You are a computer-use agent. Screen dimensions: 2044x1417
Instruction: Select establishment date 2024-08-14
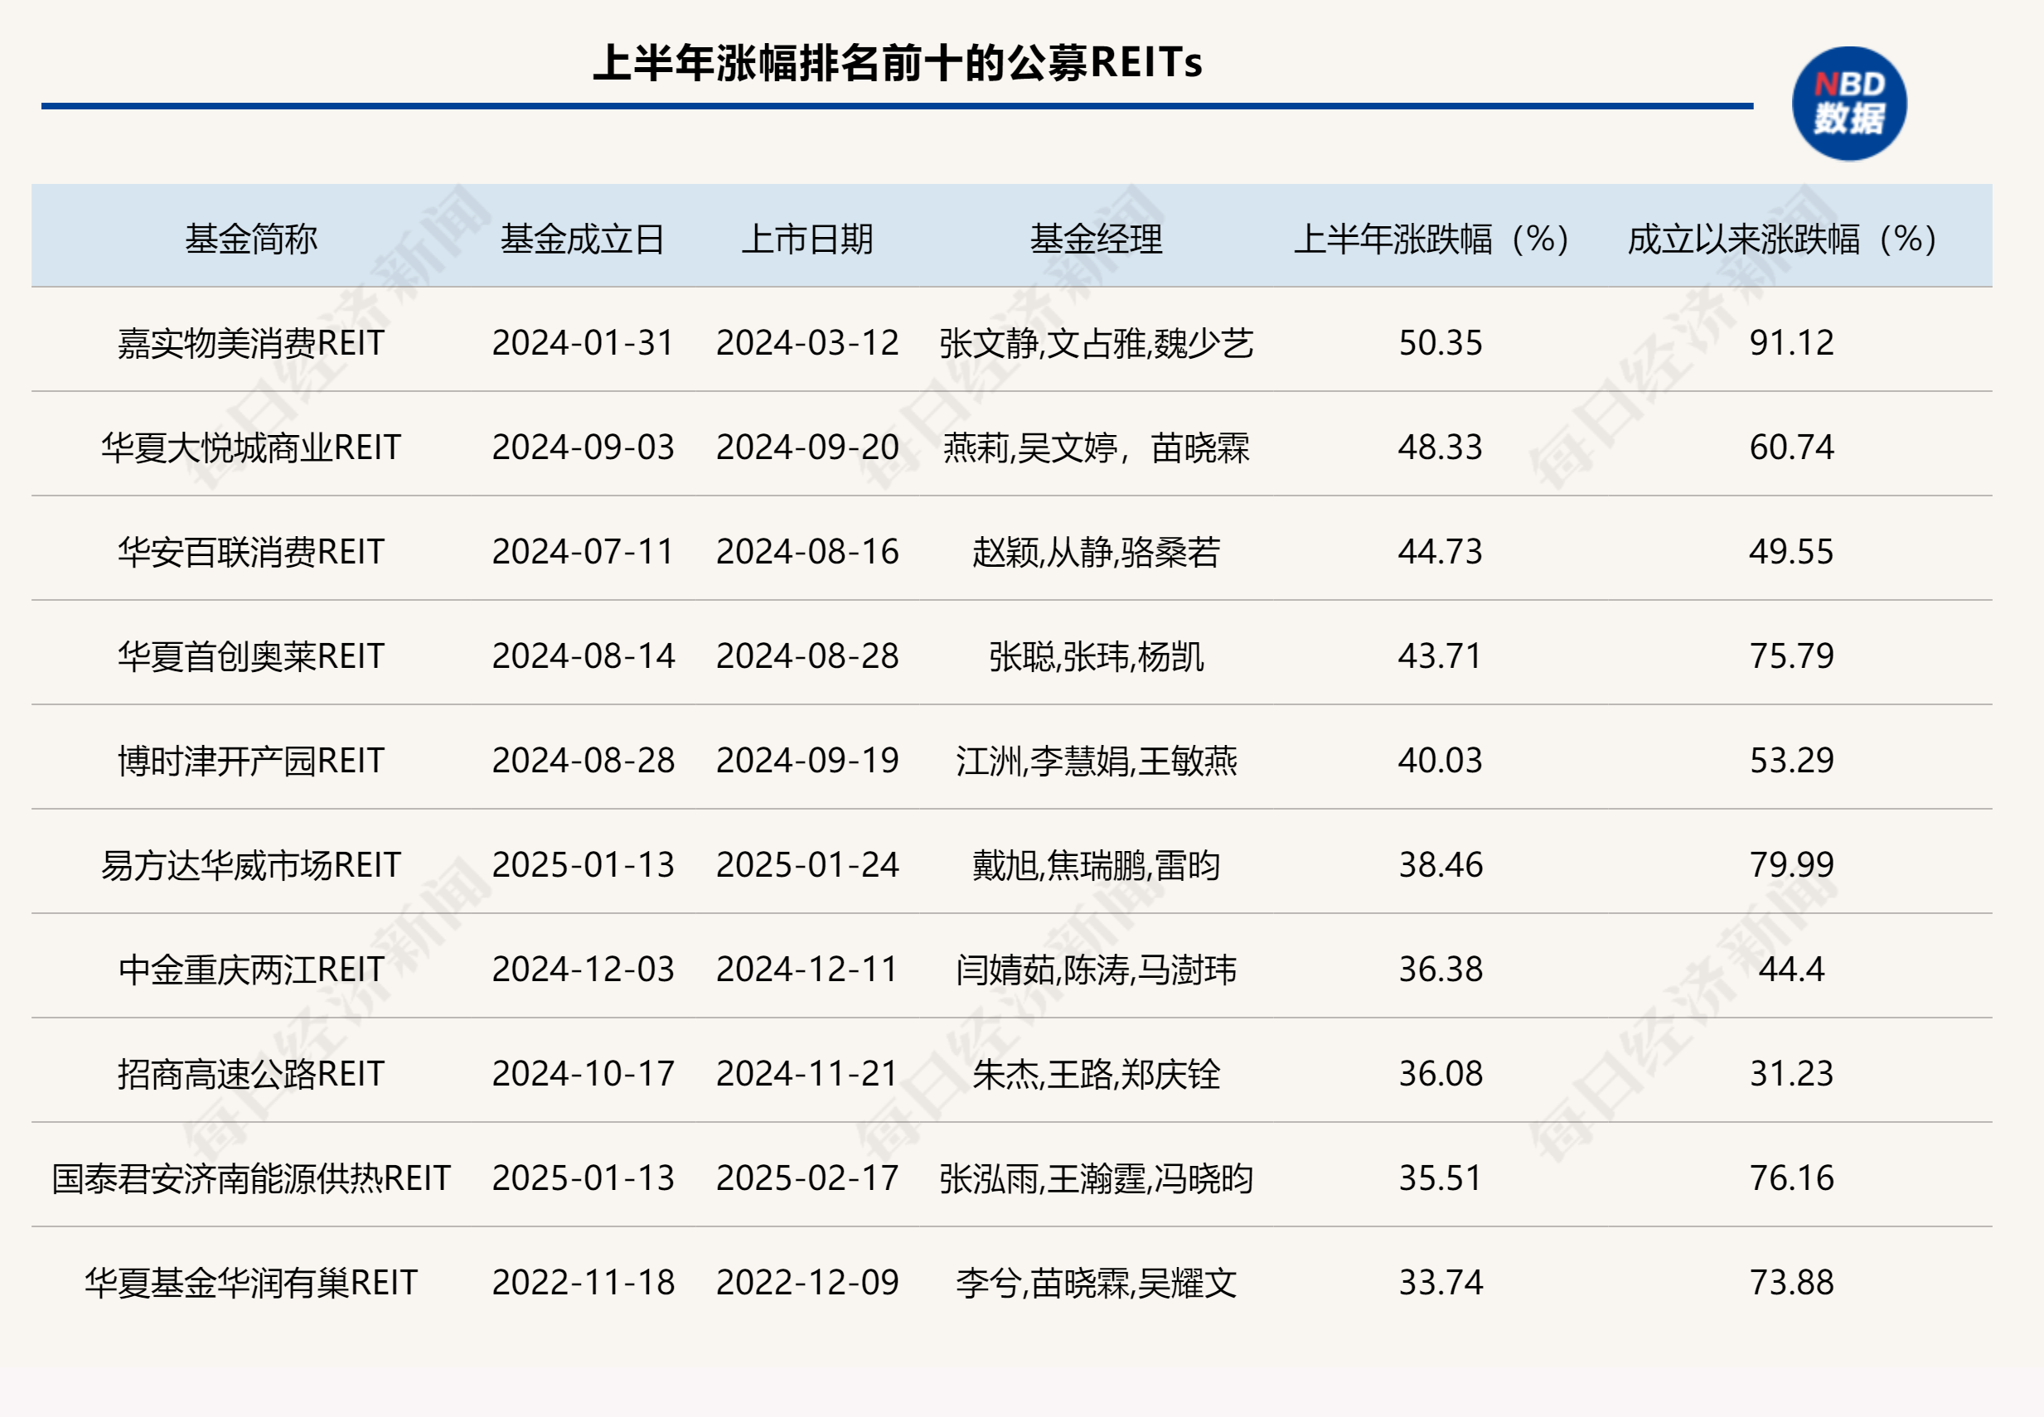[x=584, y=656]
